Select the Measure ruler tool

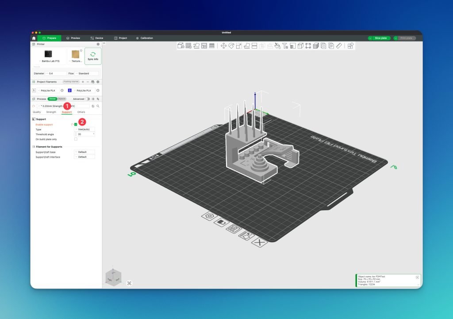coord(339,46)
